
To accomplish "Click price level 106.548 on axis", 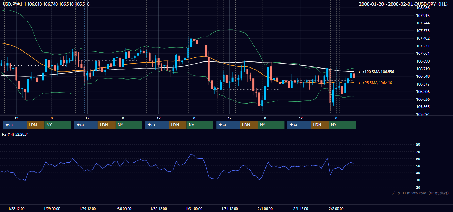I will click(423, 76).
